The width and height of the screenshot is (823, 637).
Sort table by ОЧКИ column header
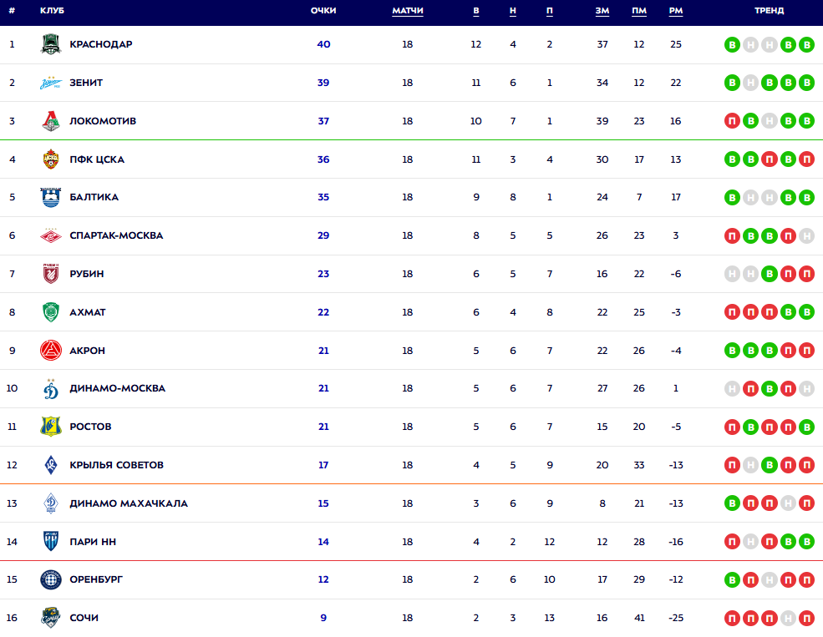coord(323,11)
